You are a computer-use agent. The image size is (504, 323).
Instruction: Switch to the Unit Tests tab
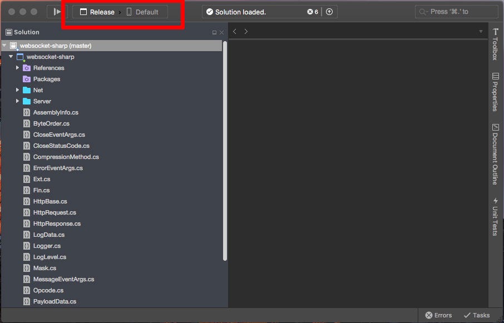[496, 214]
